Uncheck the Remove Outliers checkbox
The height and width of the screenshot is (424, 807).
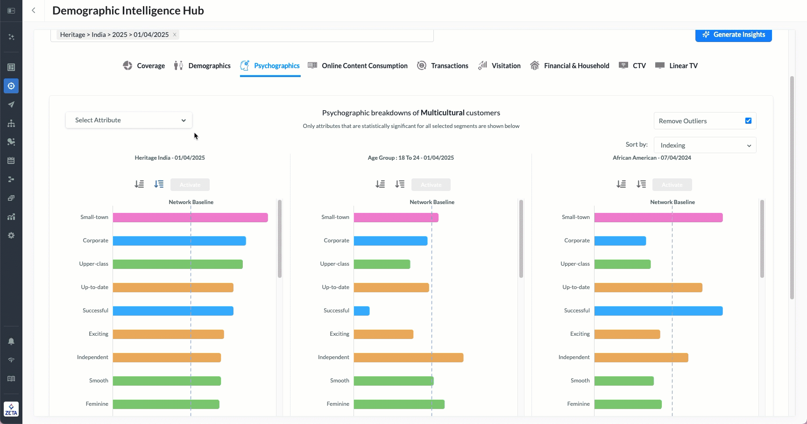point(748,121)
